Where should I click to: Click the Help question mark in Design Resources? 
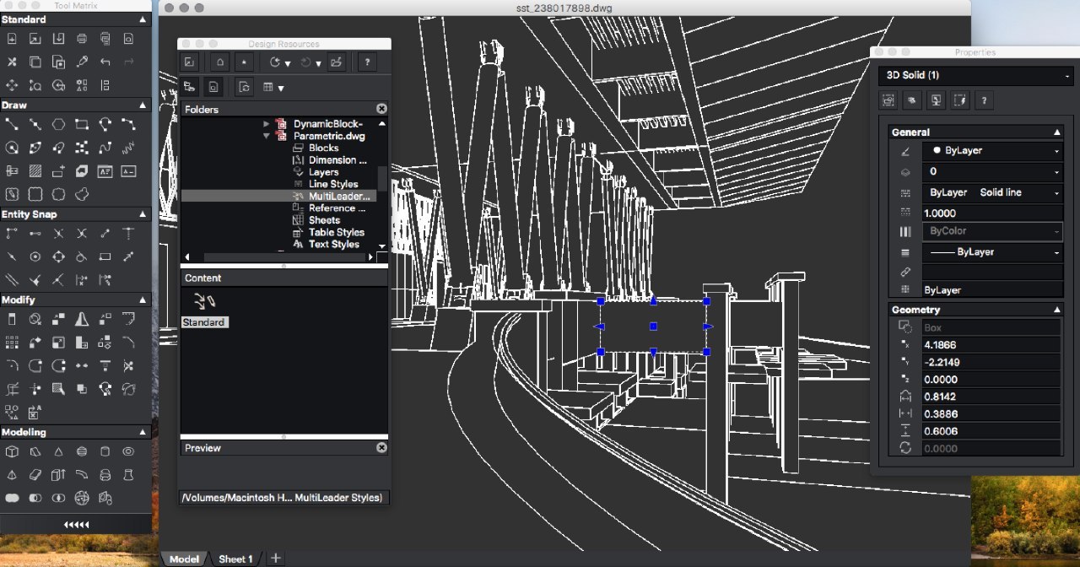point(366,62)
